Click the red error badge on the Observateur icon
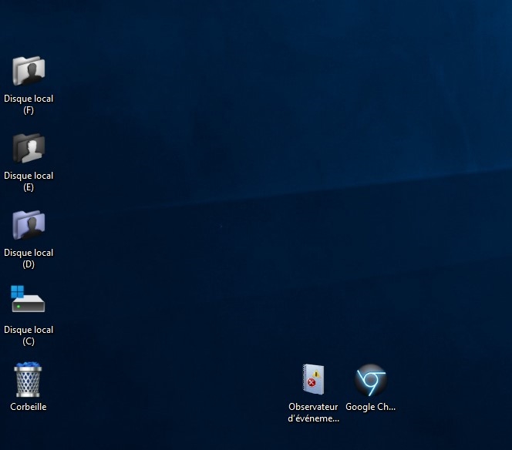This screenshot has height=450, width=512. coord(311,383)
